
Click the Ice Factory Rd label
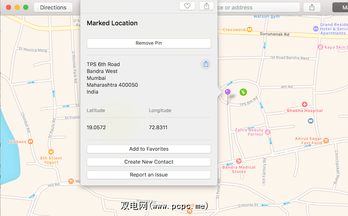pos(264,171)
